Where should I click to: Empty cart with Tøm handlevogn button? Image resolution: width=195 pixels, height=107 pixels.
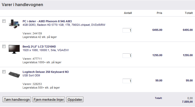click(17, 99)
